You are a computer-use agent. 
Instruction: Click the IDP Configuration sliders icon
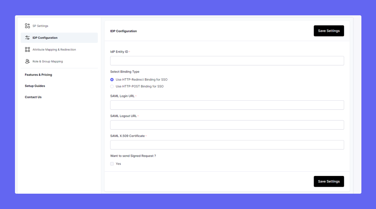[28, 38]
